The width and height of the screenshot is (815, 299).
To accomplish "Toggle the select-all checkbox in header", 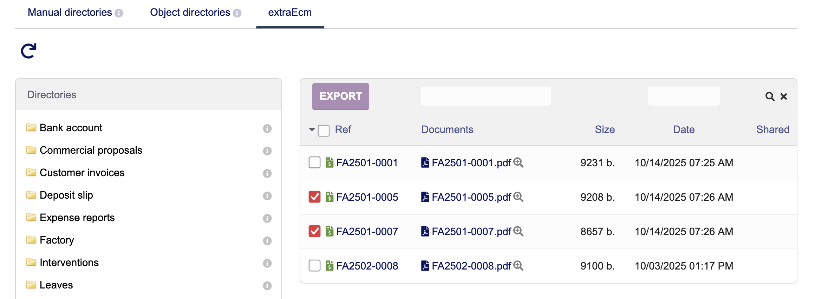I will click(324, 131).
